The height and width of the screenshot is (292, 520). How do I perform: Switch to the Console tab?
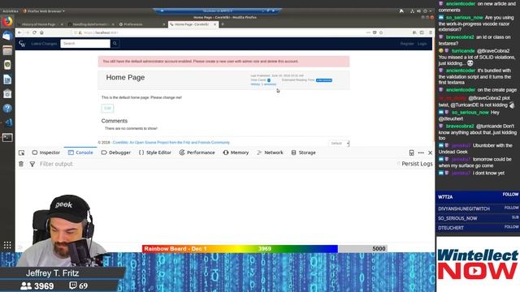click(80, 152)
